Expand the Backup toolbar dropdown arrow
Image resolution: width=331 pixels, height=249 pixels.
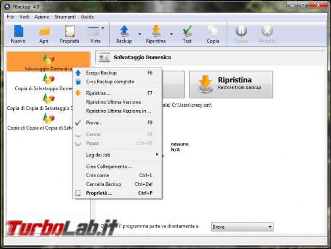click(x=140, y=34)
